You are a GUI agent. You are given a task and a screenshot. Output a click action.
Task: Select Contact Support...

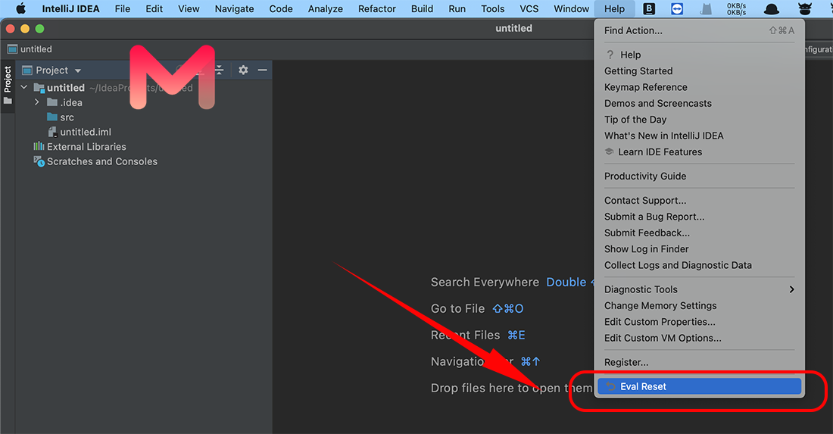point(699,200)
